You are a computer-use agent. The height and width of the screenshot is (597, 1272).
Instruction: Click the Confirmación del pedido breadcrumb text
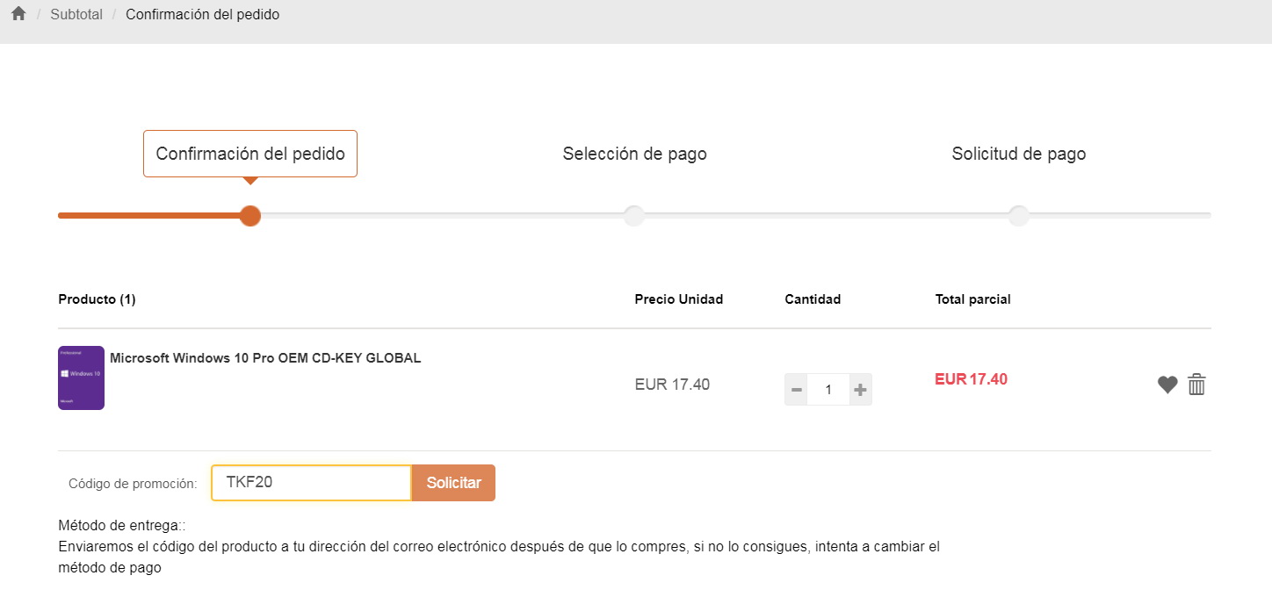pos(203,14)
